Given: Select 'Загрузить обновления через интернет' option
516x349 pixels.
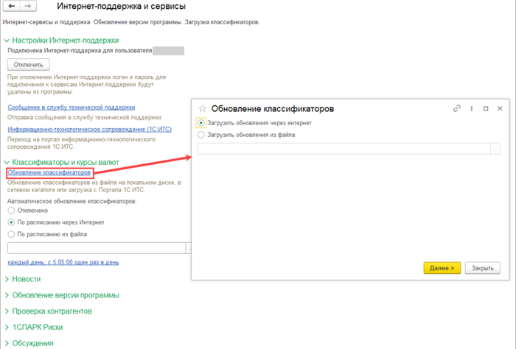Looking at the screenshot, I should click(201, 123).
